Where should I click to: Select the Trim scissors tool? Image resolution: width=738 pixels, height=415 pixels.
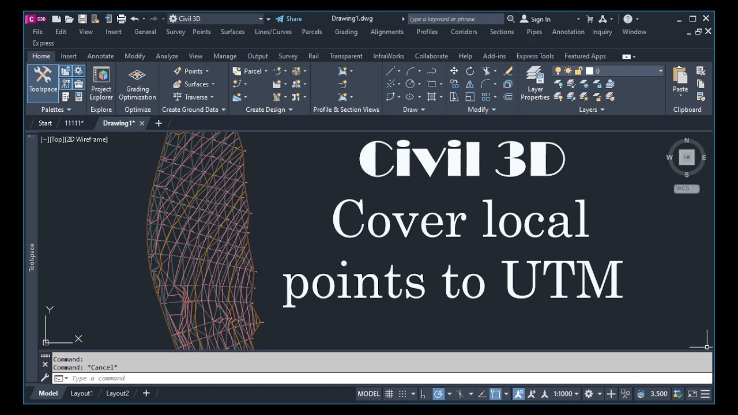point(486,71)
